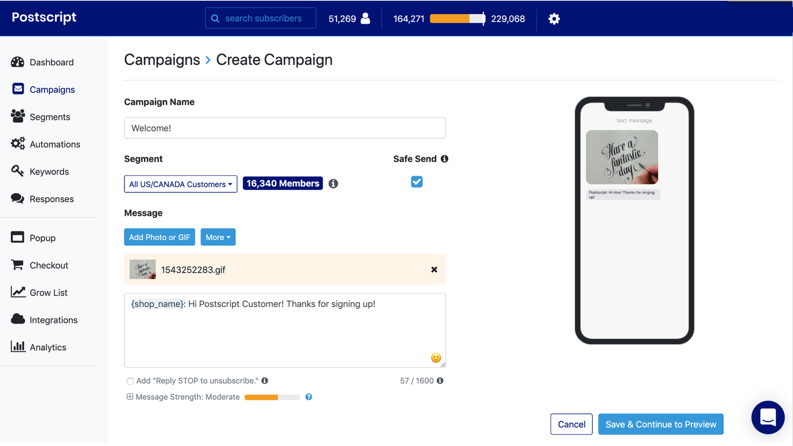
Task: Click the Automations gears icon
Action: (18, 144)
